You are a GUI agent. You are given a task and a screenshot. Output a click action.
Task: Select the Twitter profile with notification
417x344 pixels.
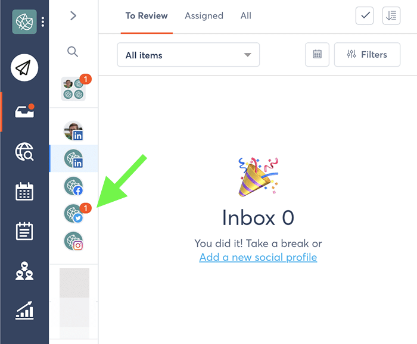74,214
